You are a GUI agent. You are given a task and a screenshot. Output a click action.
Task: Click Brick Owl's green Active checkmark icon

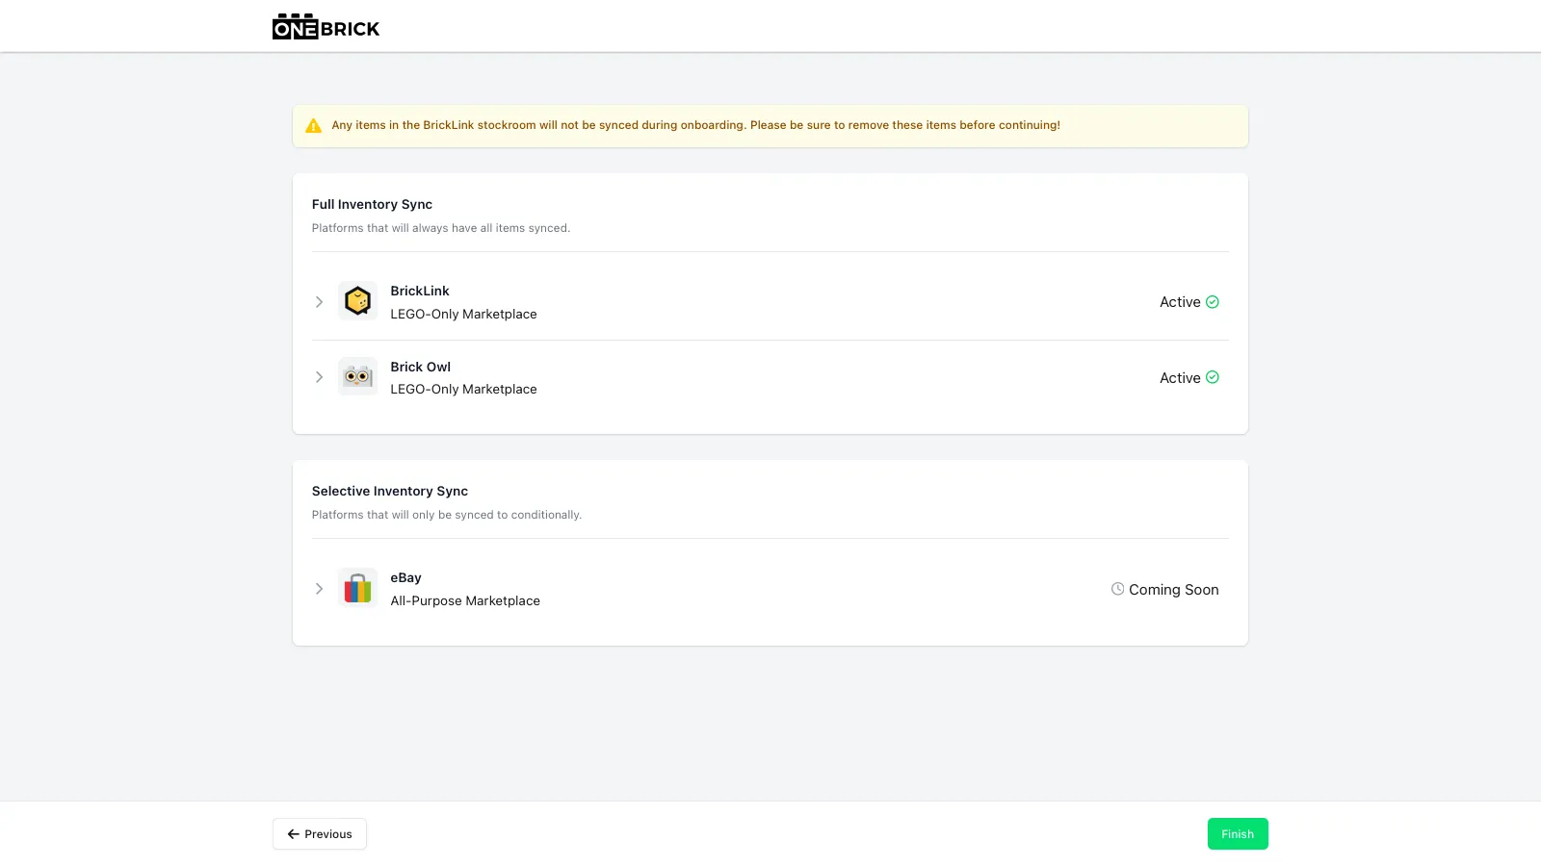[1213, 377]
